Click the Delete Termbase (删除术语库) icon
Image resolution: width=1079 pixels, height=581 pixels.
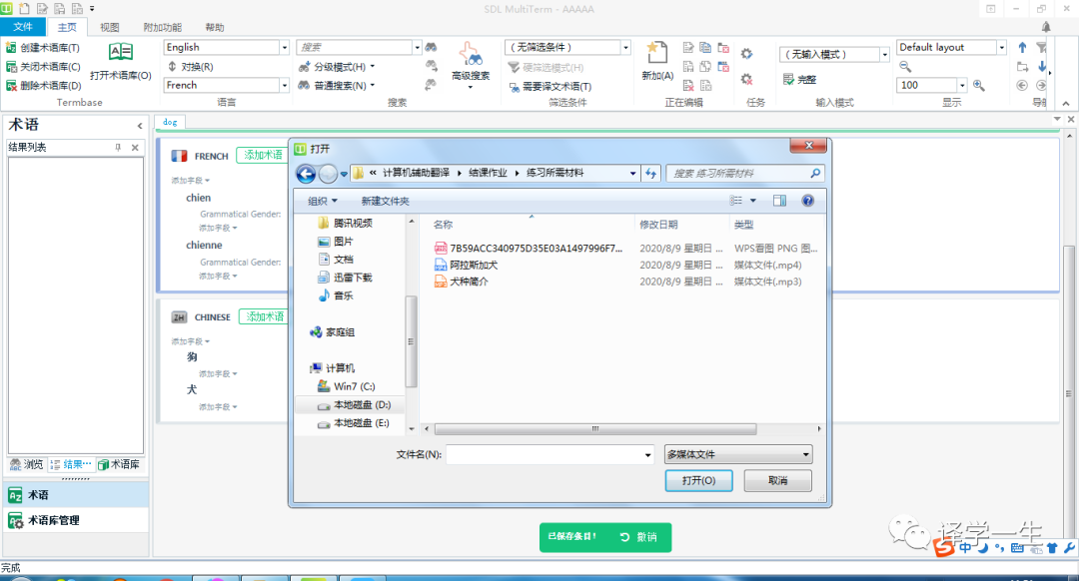pos(11,85)
